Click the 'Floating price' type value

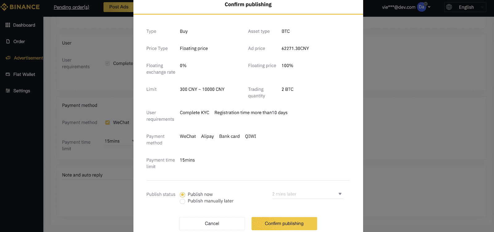(x=194, y=49)
